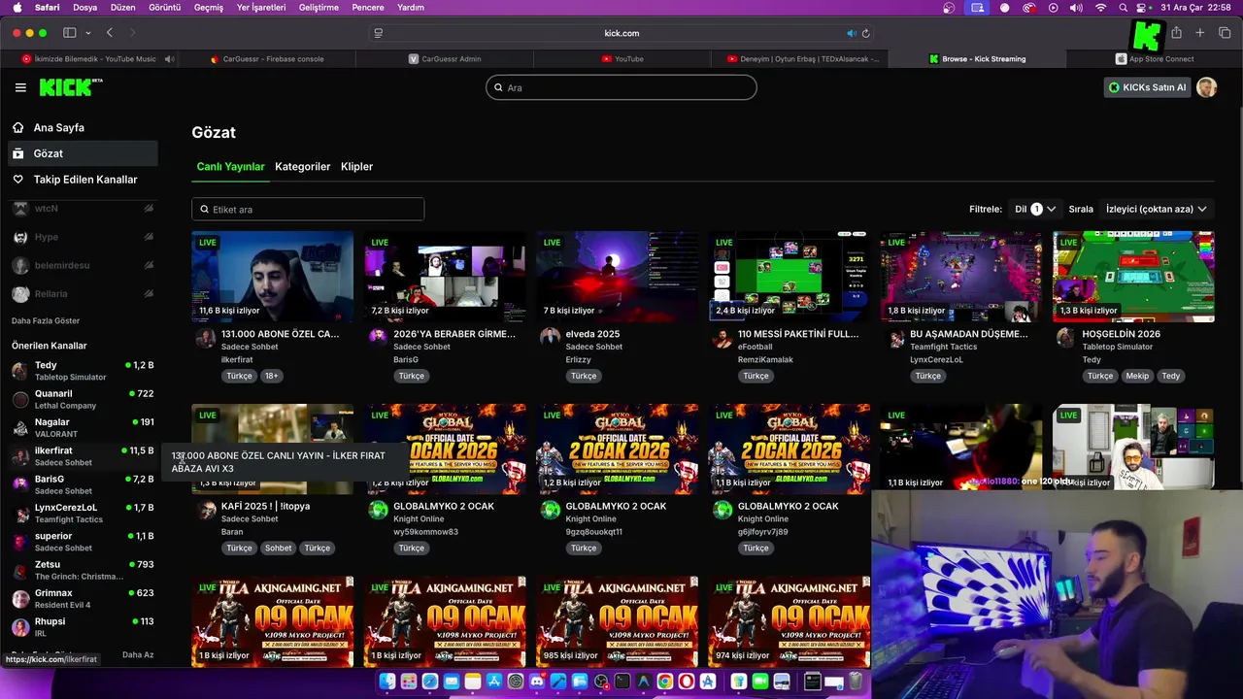Click the ilkerfirat streamer avatar on first card
The width and height of the screenshot is (1243, 699).
(x=205, y=338)
